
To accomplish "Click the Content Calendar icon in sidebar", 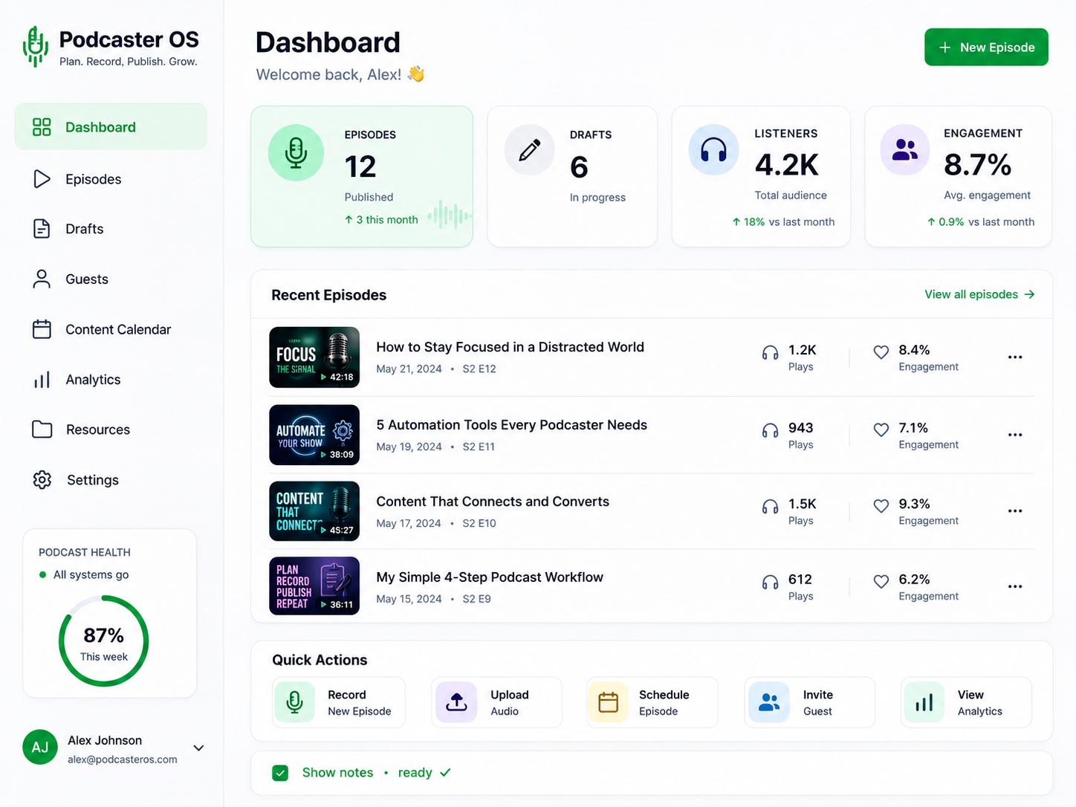I will click(42, 329).
